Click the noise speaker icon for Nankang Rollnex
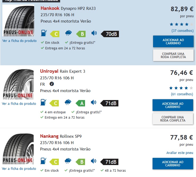196x177 pixels. click(x=93, y=161)
